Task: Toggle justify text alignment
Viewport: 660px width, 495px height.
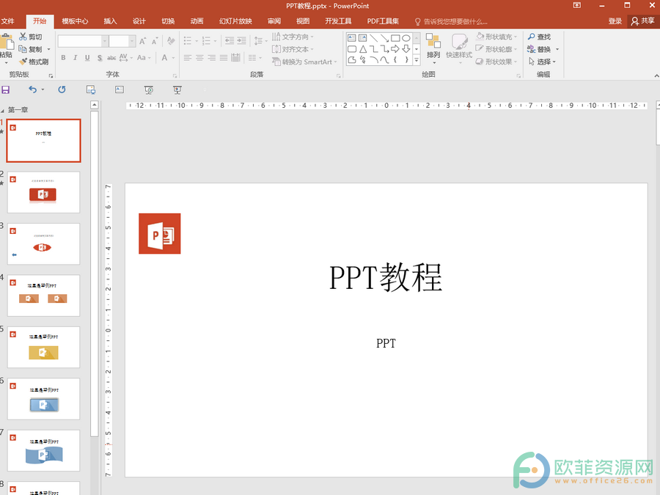Action: (x=224, y=58)
